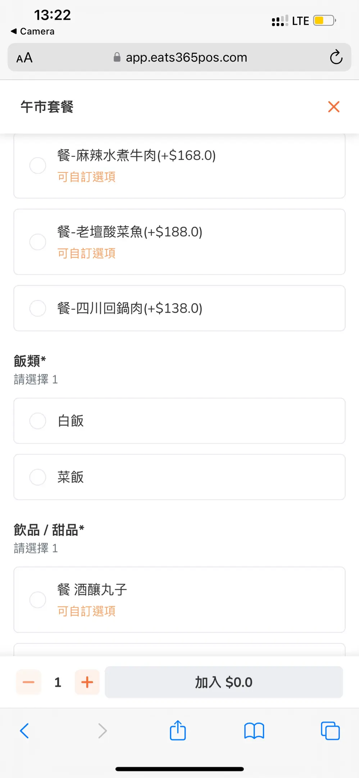
Task: Decrease quantity with minus button
Action: pos(28,682)
